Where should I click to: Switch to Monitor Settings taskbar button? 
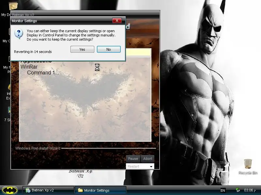click(x=100, y=190)
